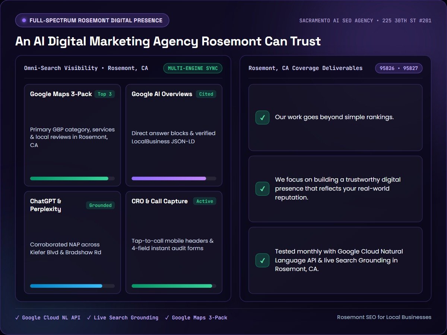The height and width of the screenshot is (335, 447).
Task: Click 'We focus on building a trustworthy digital presence' text
Action: [338, 188]
